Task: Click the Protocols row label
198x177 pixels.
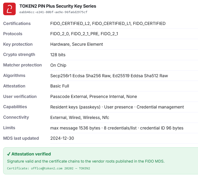Action: tap(13, 34)
